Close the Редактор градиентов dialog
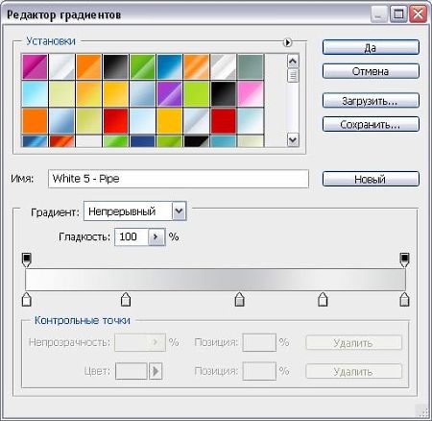 (x=418, y=14)
